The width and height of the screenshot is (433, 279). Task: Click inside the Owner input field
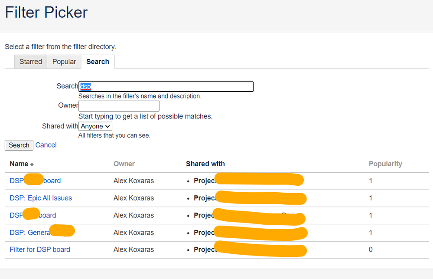tap(118, 106)
